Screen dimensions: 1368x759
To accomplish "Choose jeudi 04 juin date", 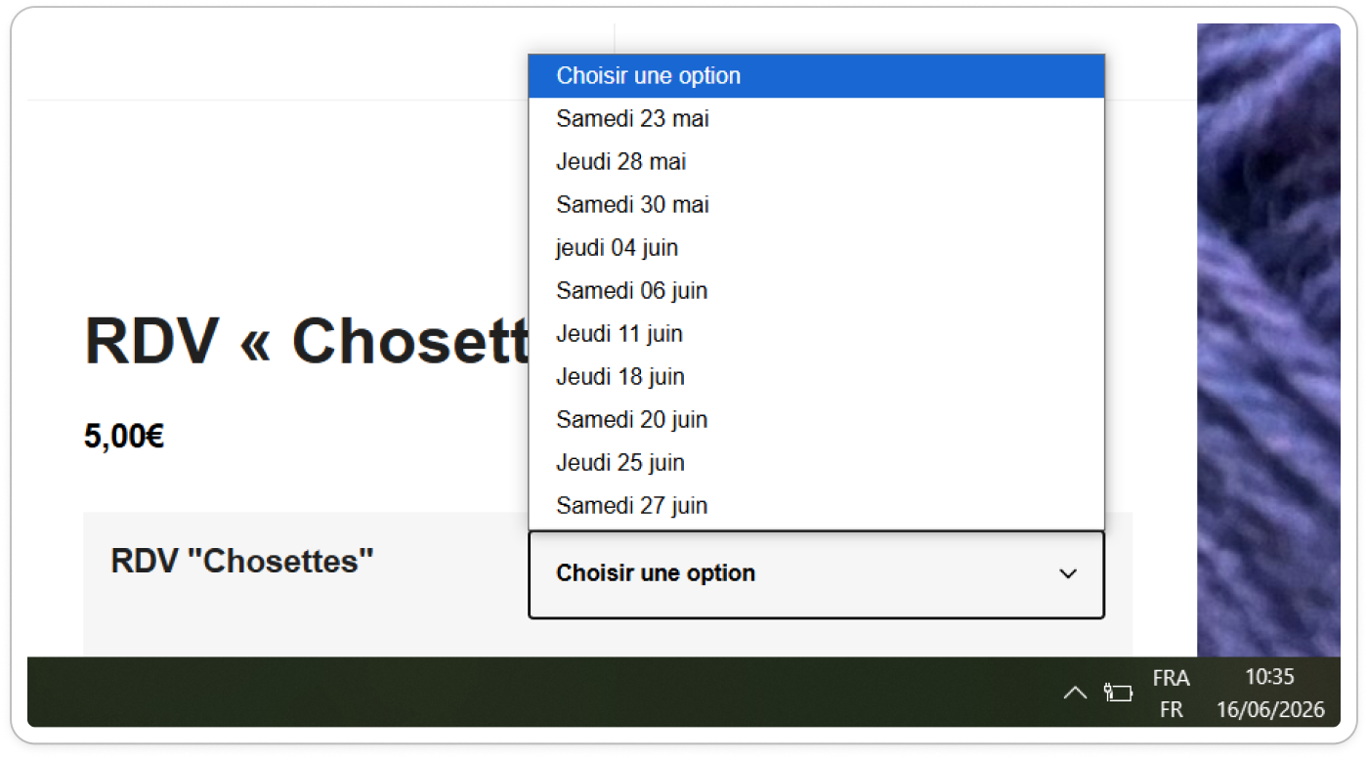I will (x=816, y=248).
